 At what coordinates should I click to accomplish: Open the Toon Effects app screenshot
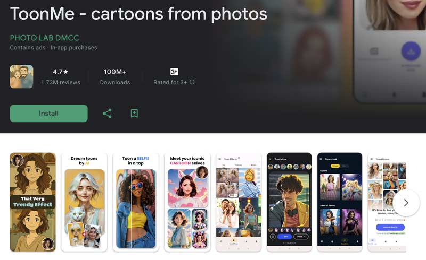239,202
